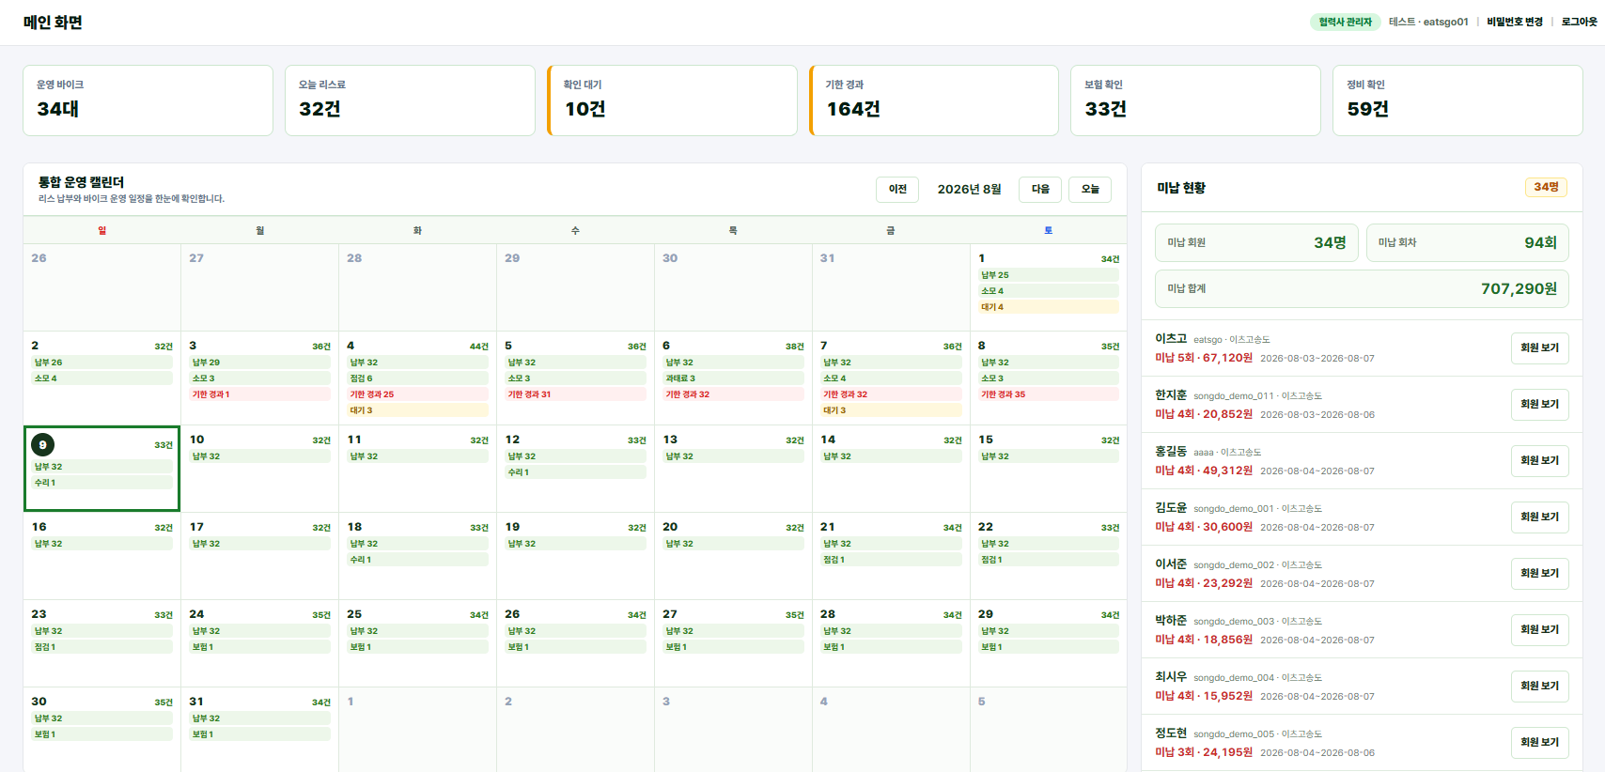Click 회원 보기 for 정도현
The image size is (1605, 772).
coord(1539,743)
